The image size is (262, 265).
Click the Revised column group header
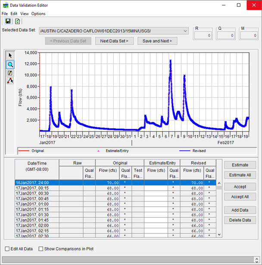[198, 163]
